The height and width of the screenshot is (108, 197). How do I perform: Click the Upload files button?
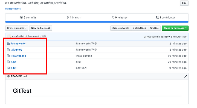pyautogui.click(x=139, y=28)
